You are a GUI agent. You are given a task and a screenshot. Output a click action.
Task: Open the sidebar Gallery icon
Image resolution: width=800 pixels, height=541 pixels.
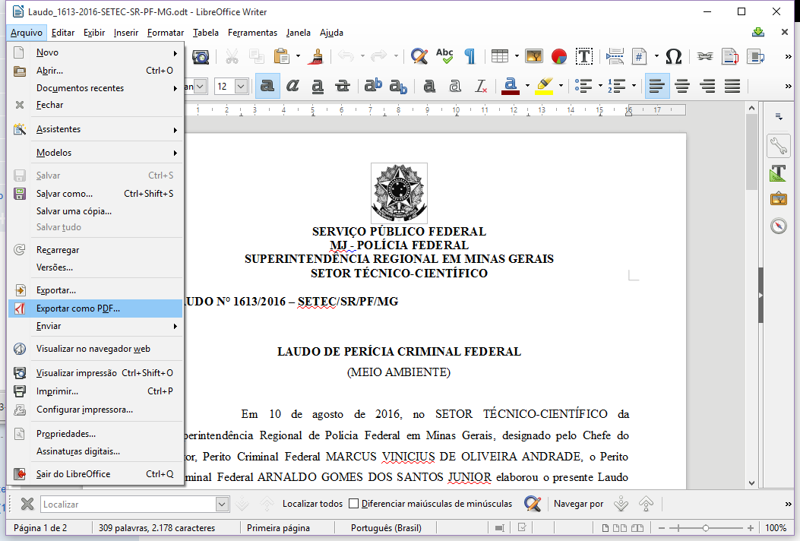[779, 199]
